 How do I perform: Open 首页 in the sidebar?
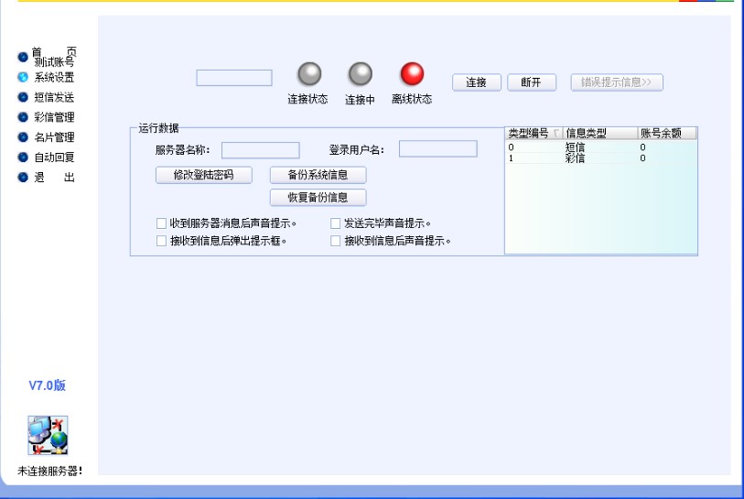(x=54, y=51)
